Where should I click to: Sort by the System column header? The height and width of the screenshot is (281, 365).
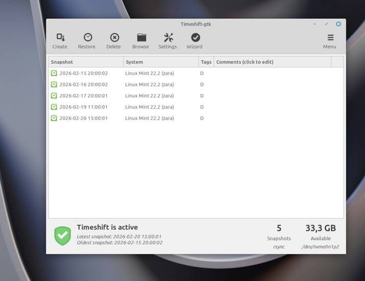click(x=161, y=62)
